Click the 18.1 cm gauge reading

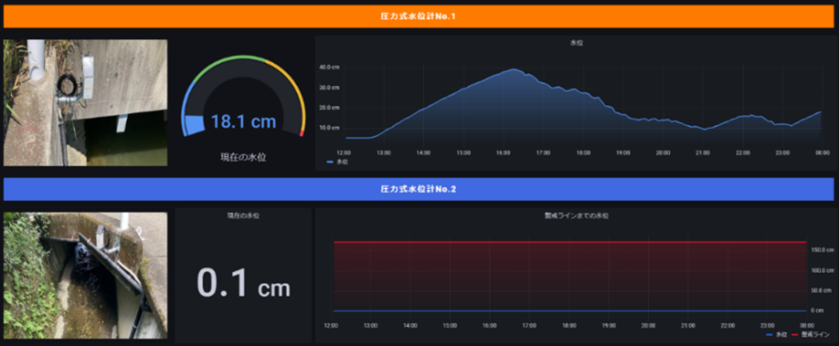click(244, 122)
